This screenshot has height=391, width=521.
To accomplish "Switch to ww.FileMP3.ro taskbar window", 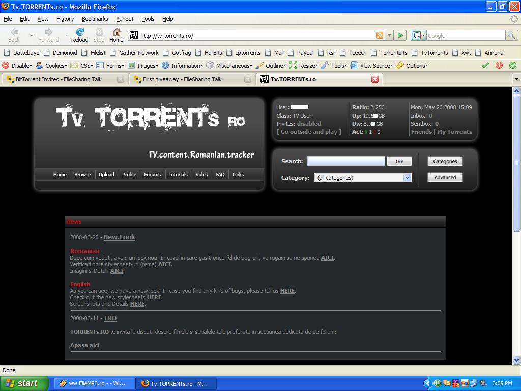I will click(x=94, y=383).
